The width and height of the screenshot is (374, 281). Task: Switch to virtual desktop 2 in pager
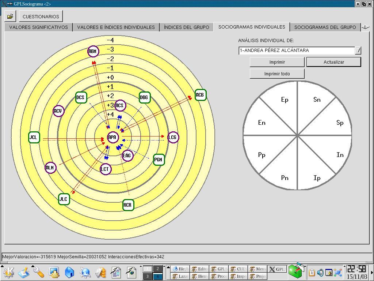click(x=158, y=269)
